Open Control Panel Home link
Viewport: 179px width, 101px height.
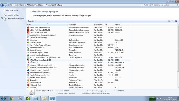11,10
